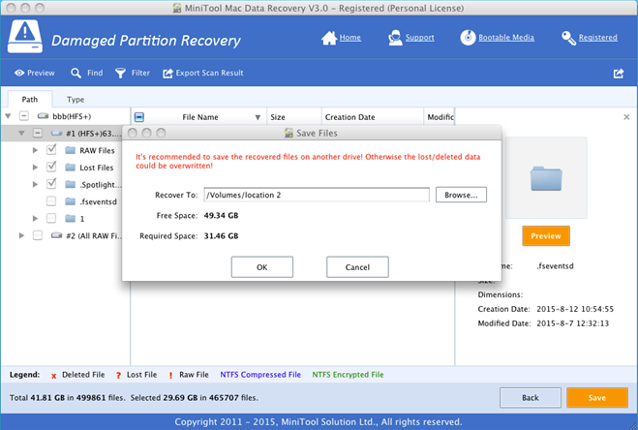Expand the #2 (All RAW Files) node

pyautogui.click(x=21, y=235)
